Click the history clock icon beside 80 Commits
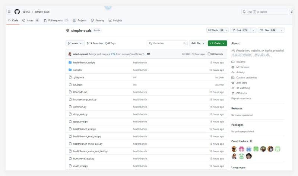The height and width of the screenshot is (176, 298). click(x=209, y=54)
